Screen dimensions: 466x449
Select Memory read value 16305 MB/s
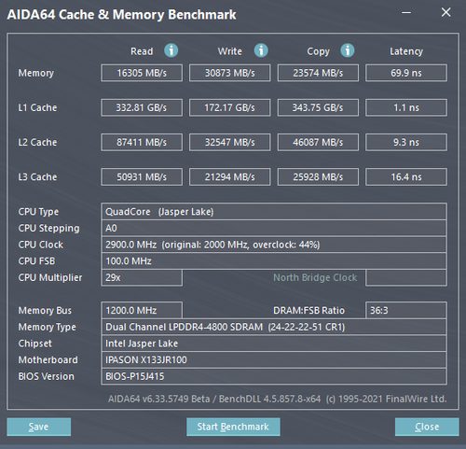pos(142,73)
